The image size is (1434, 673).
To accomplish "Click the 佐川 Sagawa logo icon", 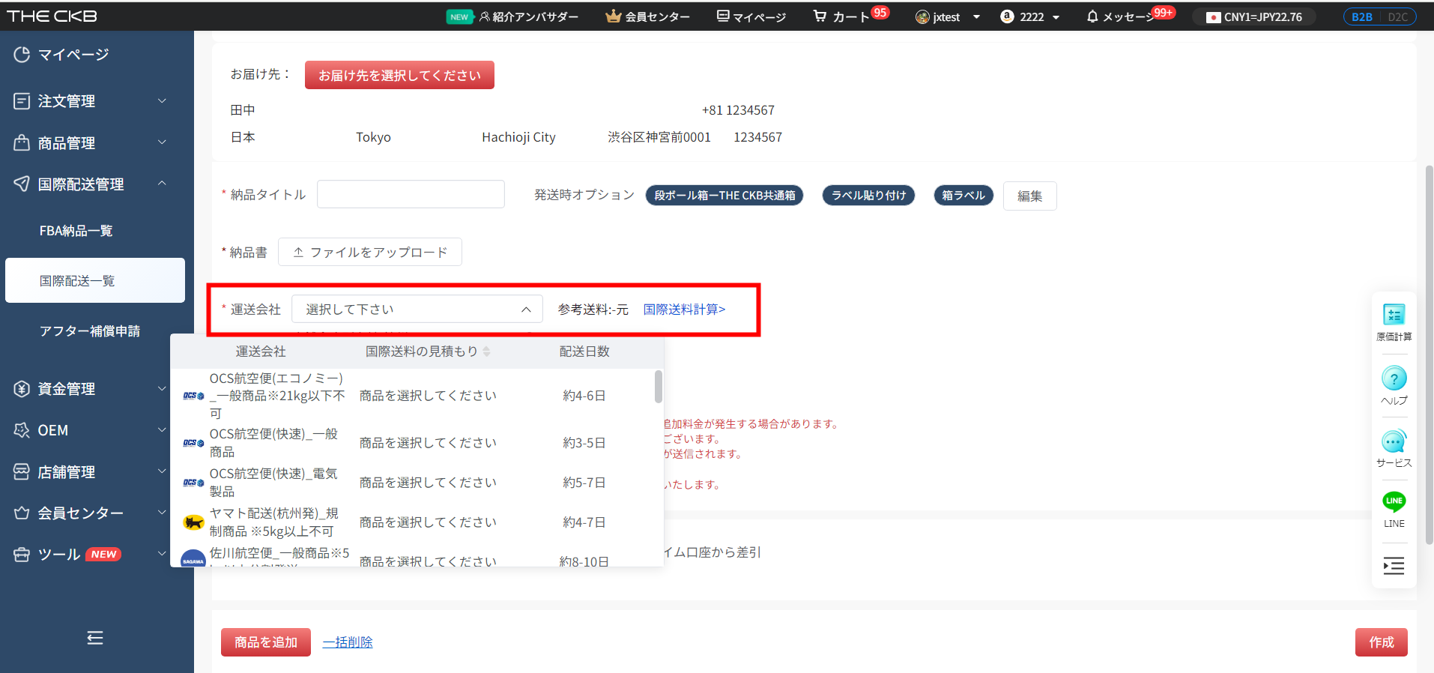I will point(193,559).
